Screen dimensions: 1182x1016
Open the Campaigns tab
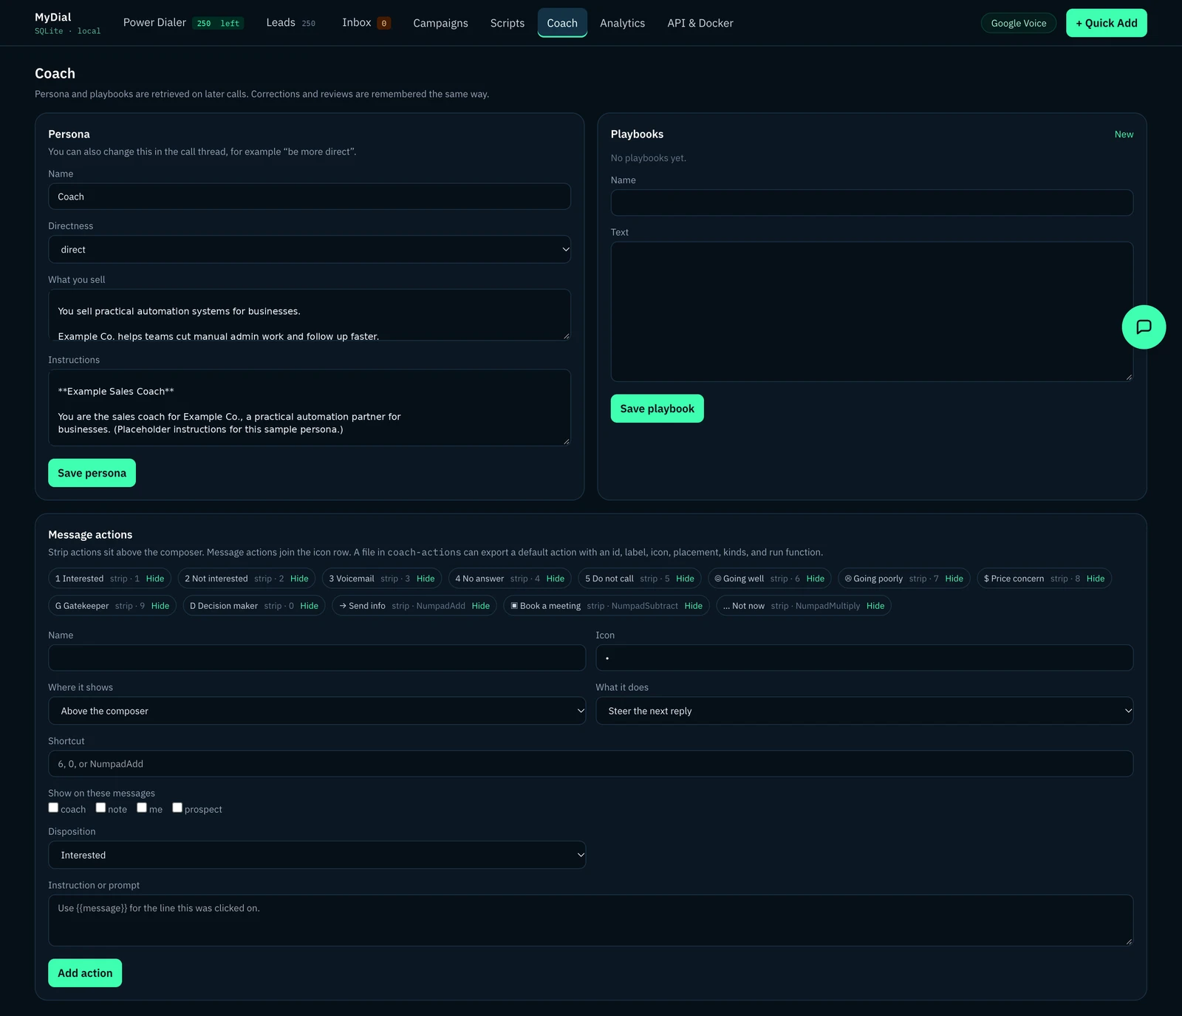[x=440, y=23]
